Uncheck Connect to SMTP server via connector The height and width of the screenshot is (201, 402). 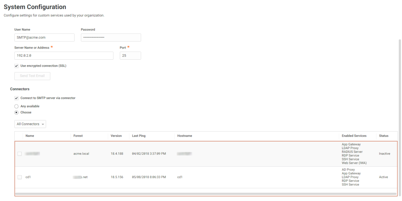(x=16, y=98)
